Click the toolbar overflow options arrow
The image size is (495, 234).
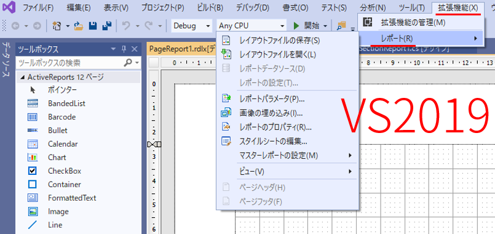[x=352, y=29]
